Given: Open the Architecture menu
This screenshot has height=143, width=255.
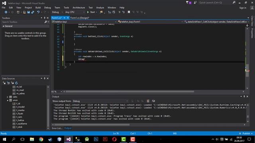Looking at the screenshot, I should coord(79,8).
